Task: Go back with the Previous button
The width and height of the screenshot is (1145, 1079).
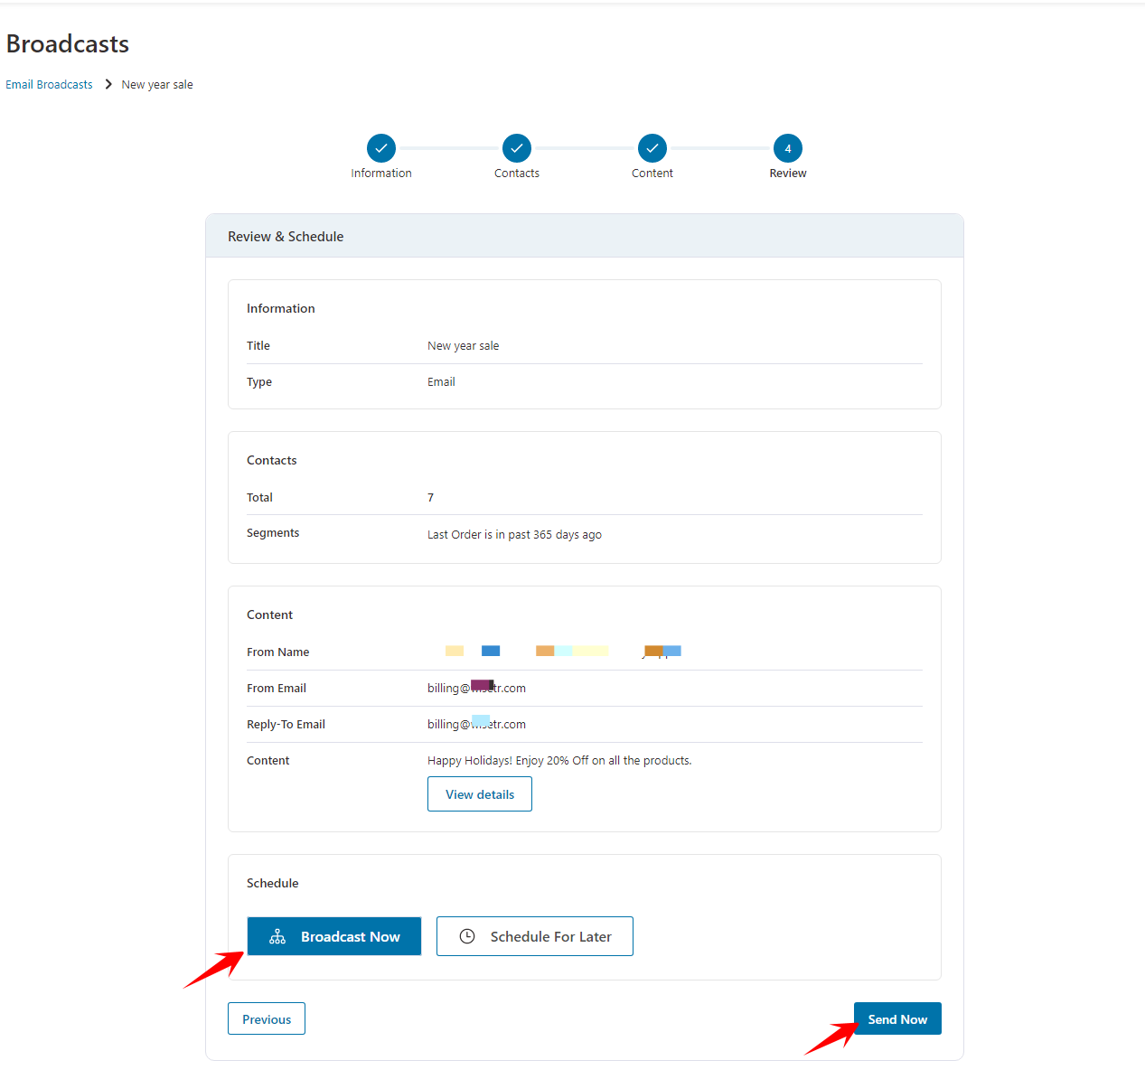Action: click(267, 1018)
